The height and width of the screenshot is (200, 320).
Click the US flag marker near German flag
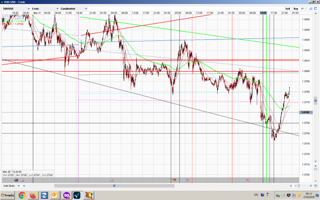coord(187,180)
